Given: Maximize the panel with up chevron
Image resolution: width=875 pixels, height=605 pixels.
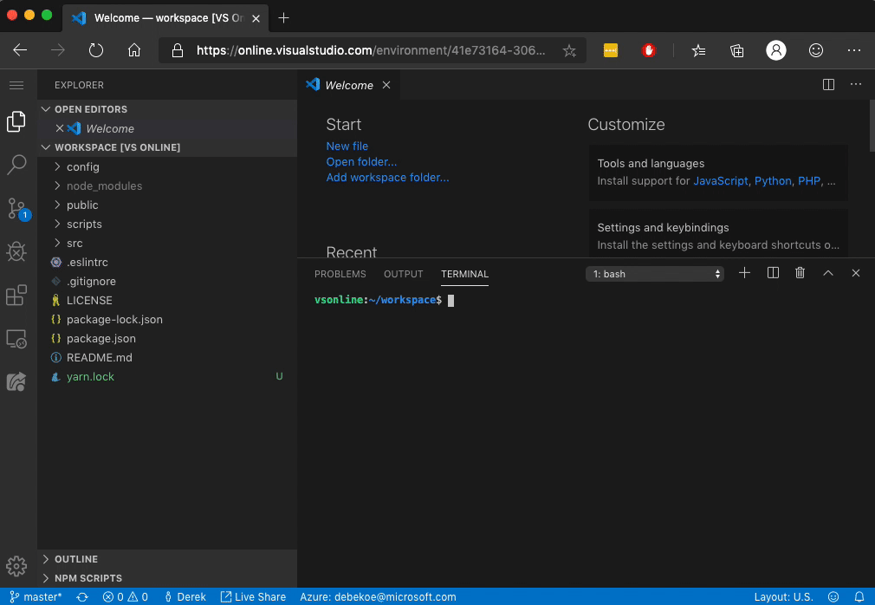Looking at the screenshot, I should (x=828, y=273).
